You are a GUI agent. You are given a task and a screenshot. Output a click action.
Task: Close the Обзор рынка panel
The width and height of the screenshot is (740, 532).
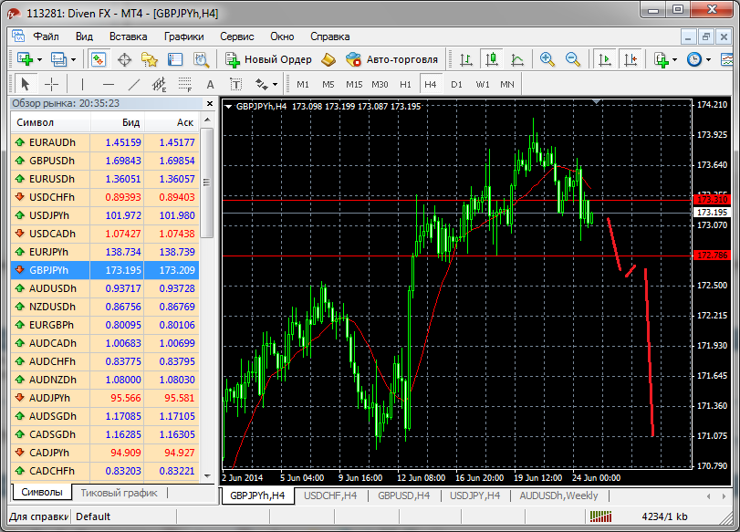point(210,103)
